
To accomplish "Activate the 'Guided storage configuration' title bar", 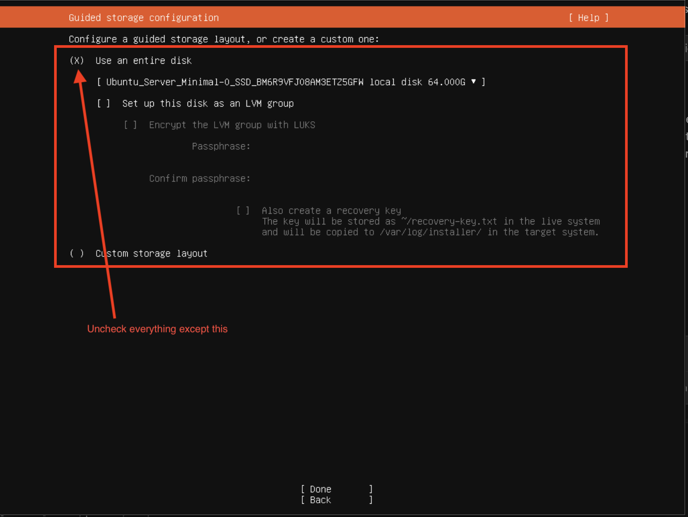I will pos(144,18).
